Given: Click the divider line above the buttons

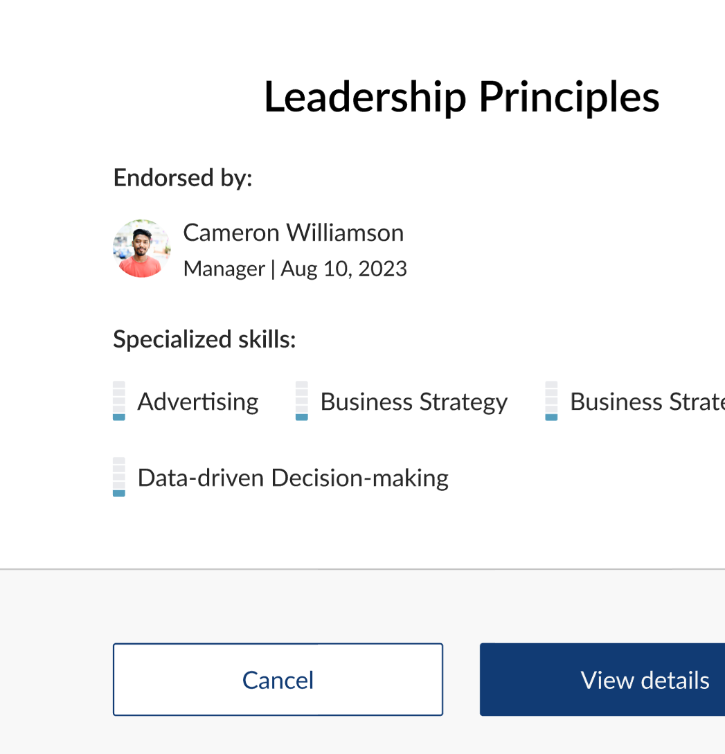Looking at the screenshot, I should coord(363,569).
